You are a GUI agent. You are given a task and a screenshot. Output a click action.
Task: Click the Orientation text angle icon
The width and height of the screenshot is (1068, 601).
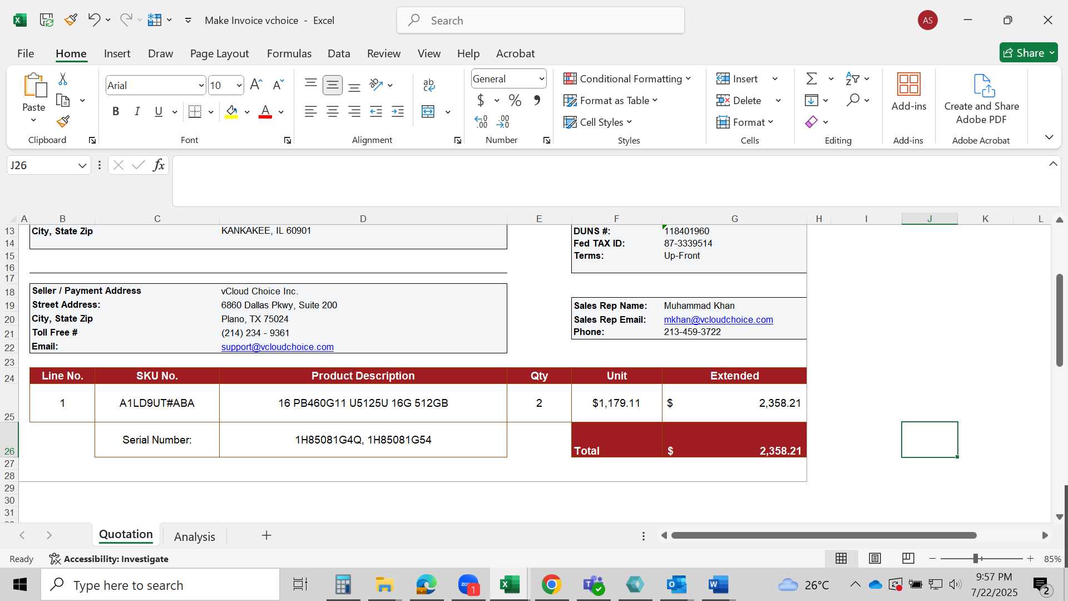click(x=377, y=85)
